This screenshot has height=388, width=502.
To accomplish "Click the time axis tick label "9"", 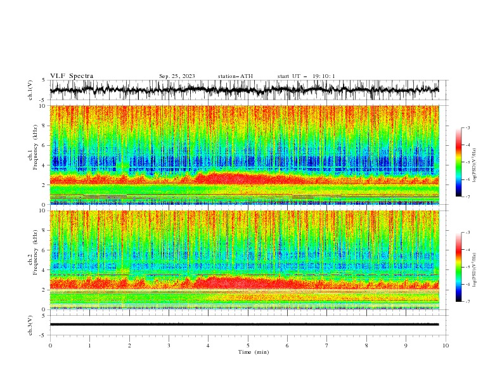I will (x=406, y=346).
